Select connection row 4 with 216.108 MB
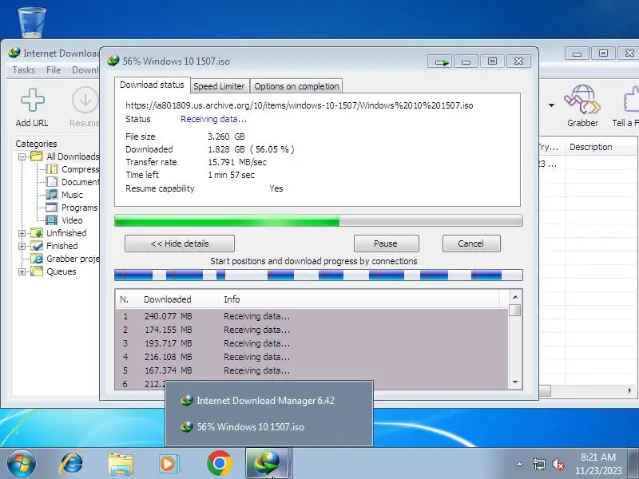This screenshot has width=639, height=479. coord(312,357)
